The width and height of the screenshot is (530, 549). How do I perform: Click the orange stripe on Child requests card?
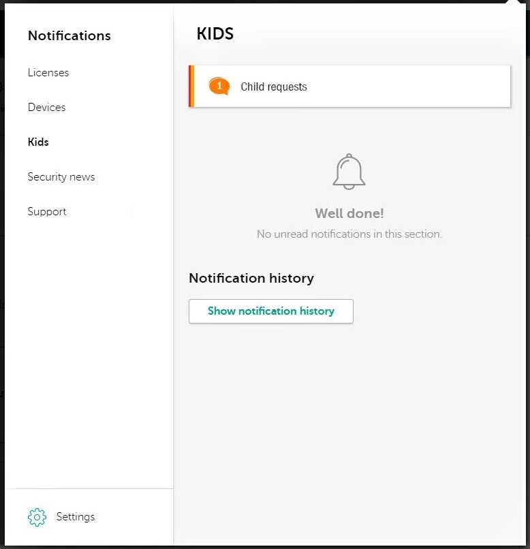pyautogui.click(x=191, y=87)
